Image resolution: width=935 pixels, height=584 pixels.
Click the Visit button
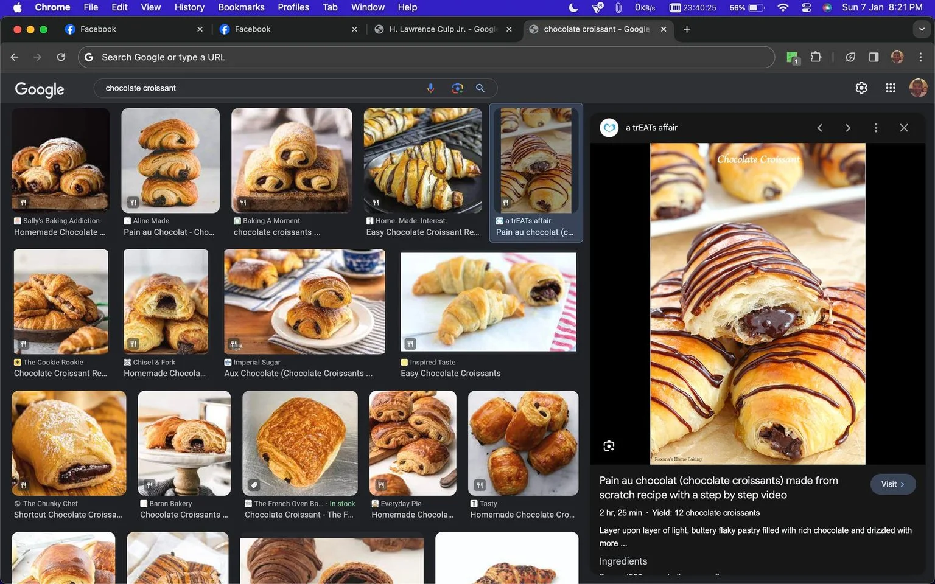pyautogui.click(x=893, y=484)
